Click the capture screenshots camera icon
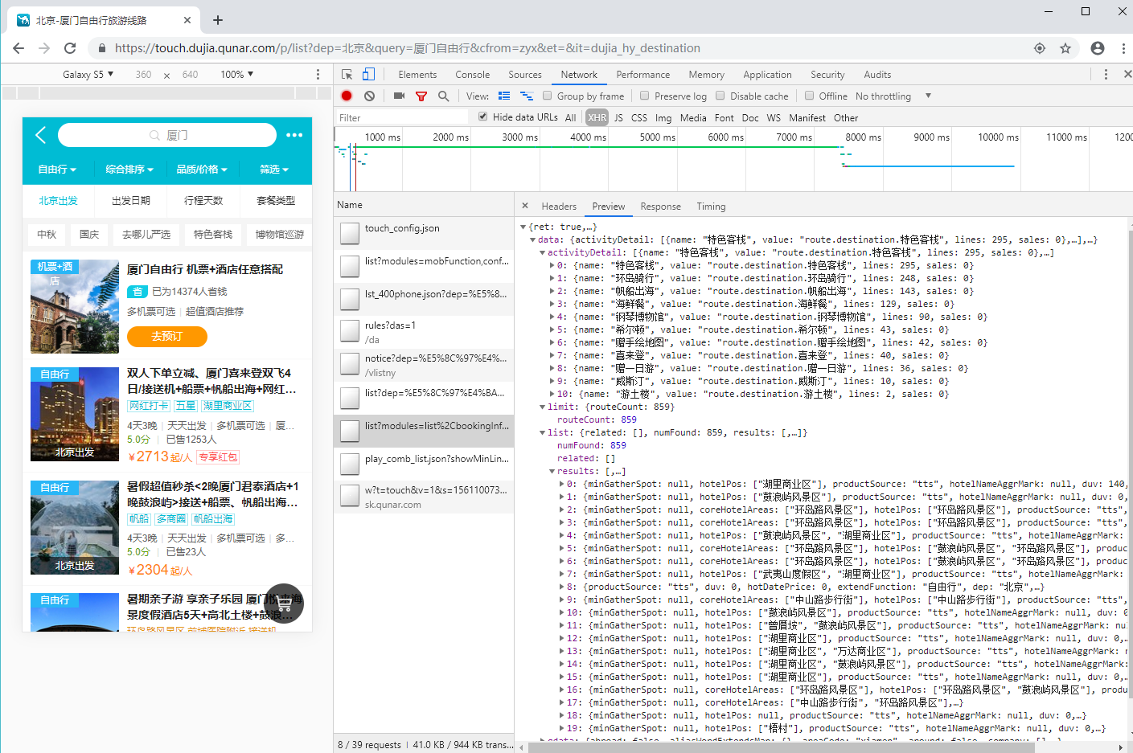1133x753 pixels. [399, 96]
